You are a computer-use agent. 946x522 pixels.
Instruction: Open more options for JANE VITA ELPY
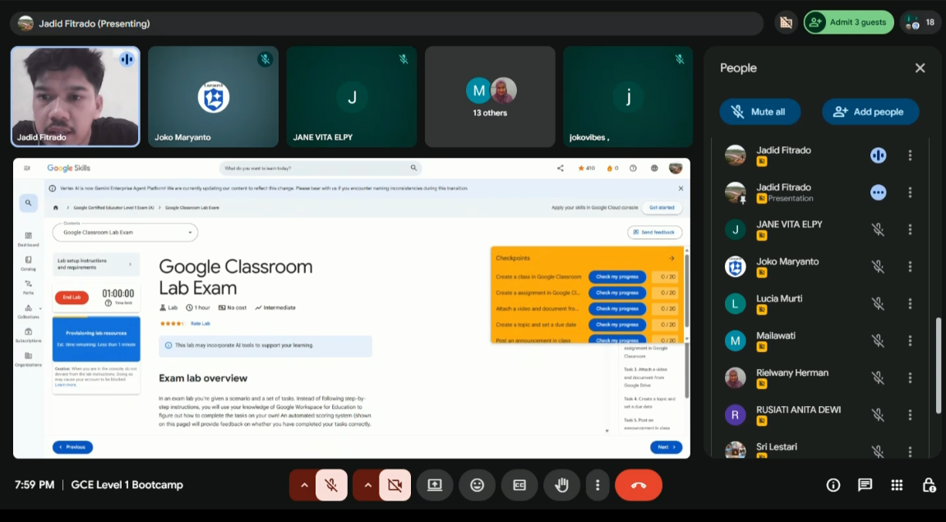910,230
